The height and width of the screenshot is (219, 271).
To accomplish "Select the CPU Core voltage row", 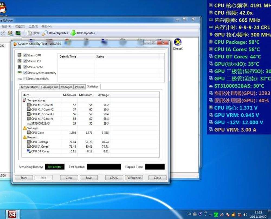I will click(x=91, y=132).
